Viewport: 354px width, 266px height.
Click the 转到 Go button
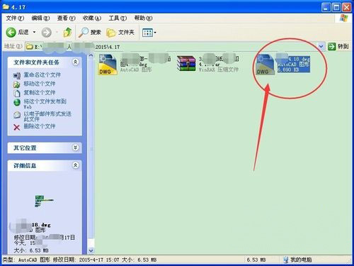pyautogui.click(x=338, y=46)
